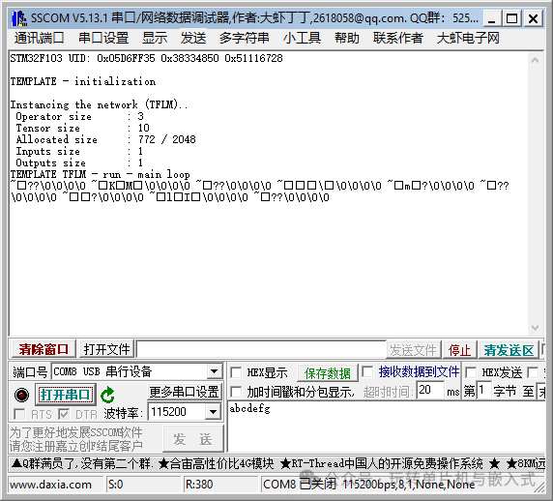
Task: Open the 联系作者 menu
Action: point(398,38)
